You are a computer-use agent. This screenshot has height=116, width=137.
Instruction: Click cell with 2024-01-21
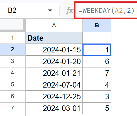coord(54,73)
